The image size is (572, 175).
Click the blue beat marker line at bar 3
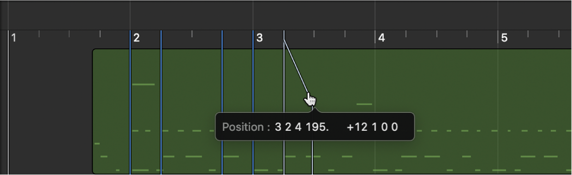(253, 102)
